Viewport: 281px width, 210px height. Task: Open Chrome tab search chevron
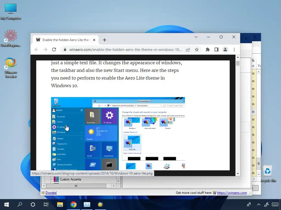click(196, 37)
